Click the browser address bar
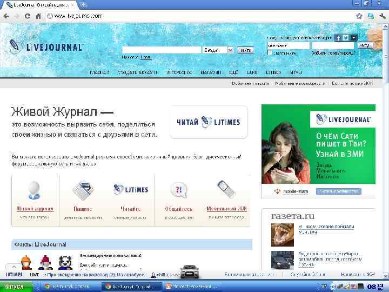 (x=200, y=16)
